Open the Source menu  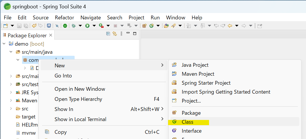[41, 17]
